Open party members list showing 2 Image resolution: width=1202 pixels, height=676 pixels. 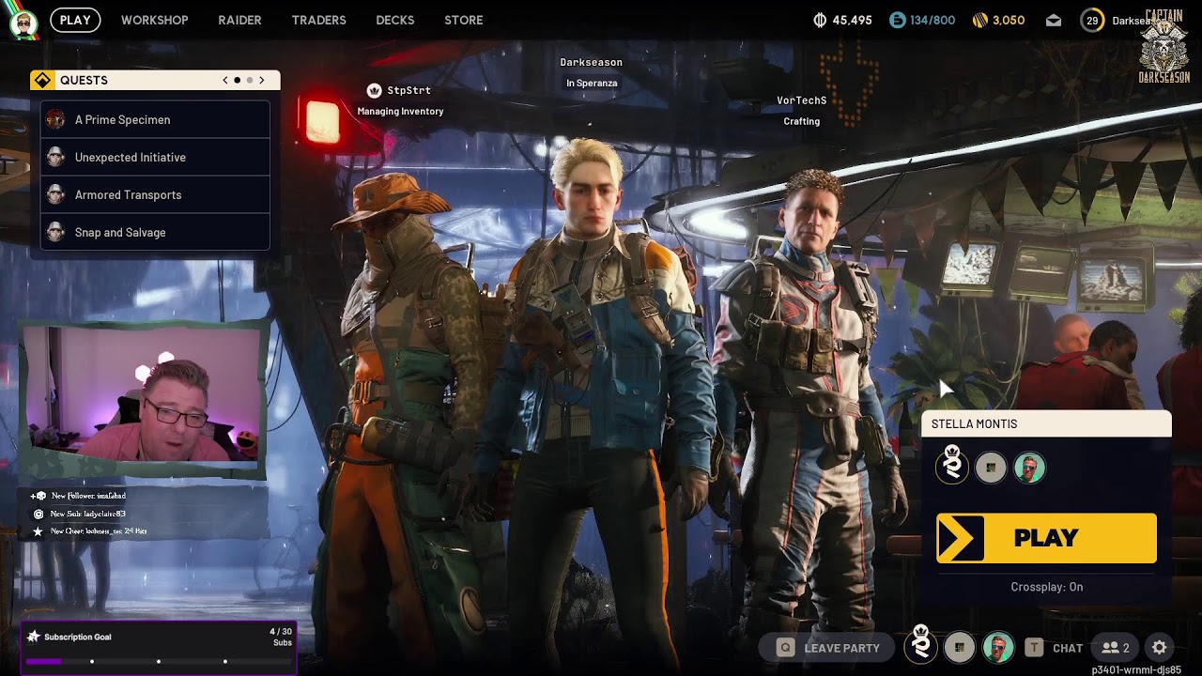(x=1116, y=648)
